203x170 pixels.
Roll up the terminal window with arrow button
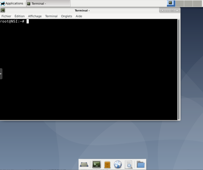[x=162, y=11]
